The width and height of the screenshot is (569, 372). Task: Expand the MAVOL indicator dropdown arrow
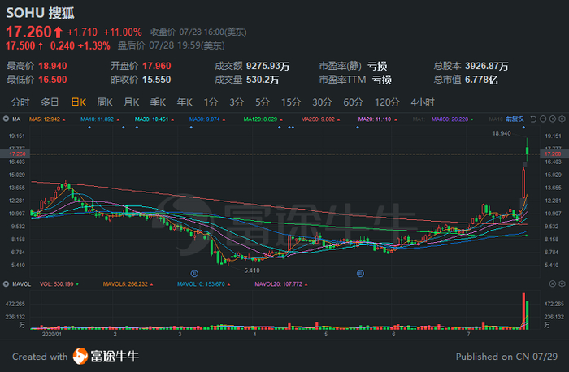(x=6, y=284)
